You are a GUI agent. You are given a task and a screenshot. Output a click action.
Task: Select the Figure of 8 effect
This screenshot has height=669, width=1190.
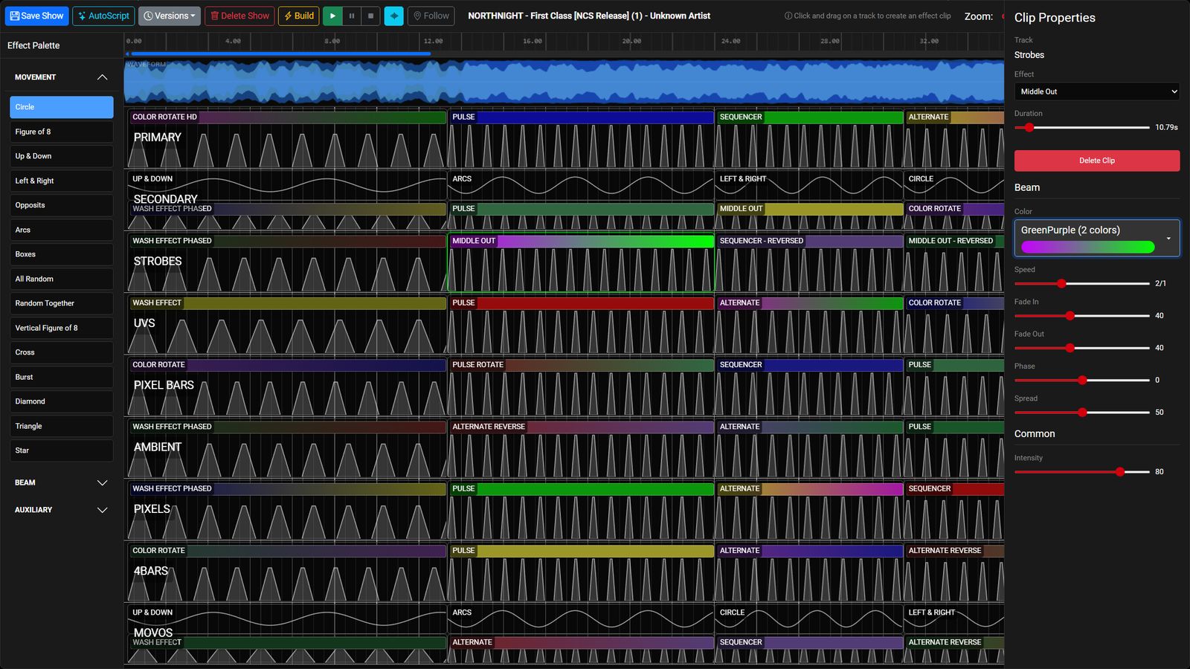(61, 132)
